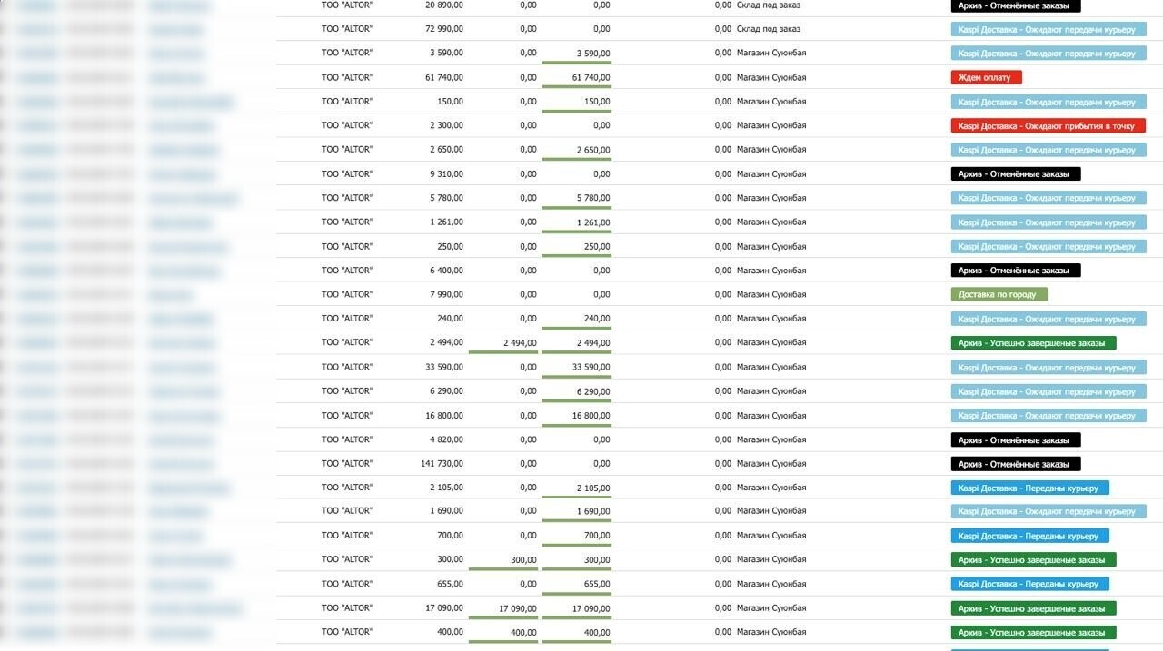The width and height of the screenshot is (1163, 651).
Task: Click the 4 820,00 amount cell
Action: pyautogui.click(x=446, y=439)
